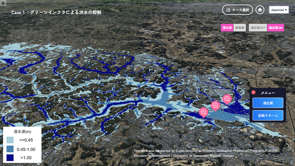Open the ケース選択 case list
This screenshot has width=295, height=166.
pyautogui.click(x=237, y=10)
